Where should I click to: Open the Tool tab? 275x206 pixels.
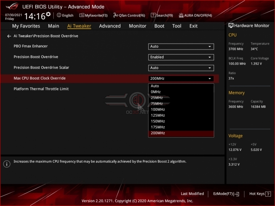177,26
